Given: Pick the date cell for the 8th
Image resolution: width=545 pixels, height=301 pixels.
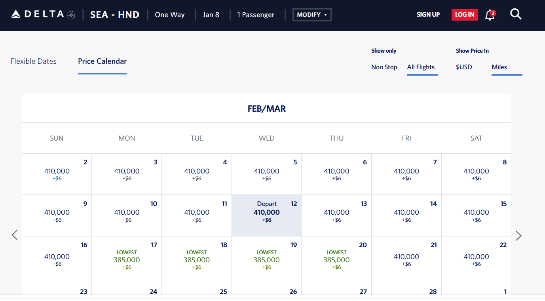Looking at the screenshot, I should (x=476, y=174).
